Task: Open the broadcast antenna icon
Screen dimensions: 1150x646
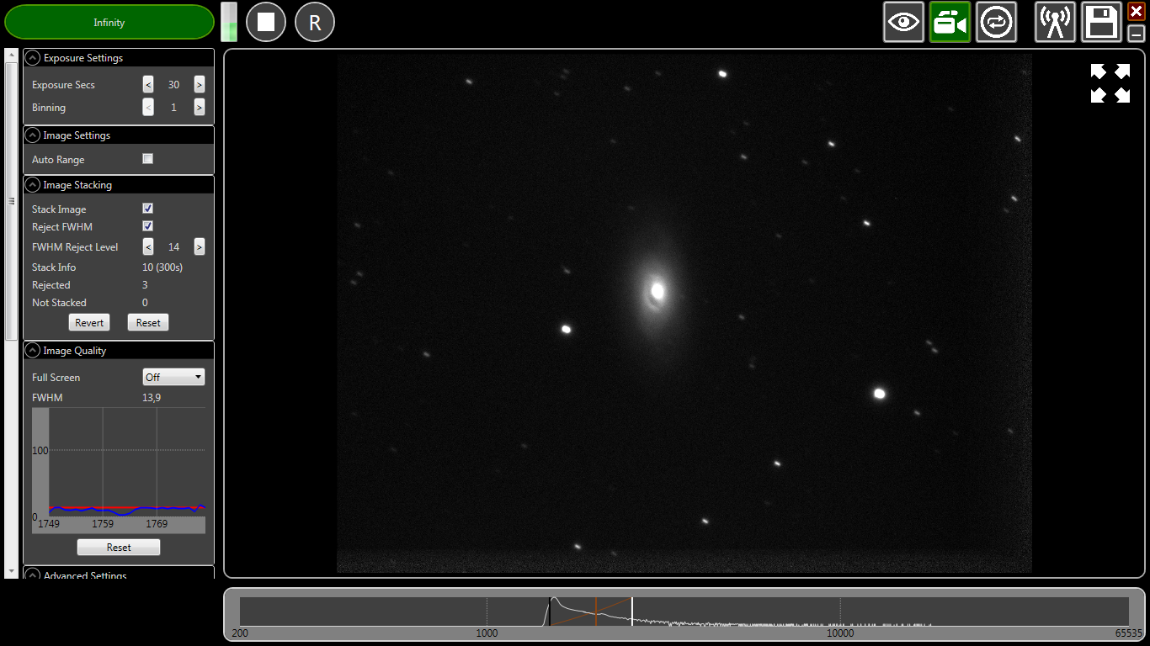Action: (1055, 22)
